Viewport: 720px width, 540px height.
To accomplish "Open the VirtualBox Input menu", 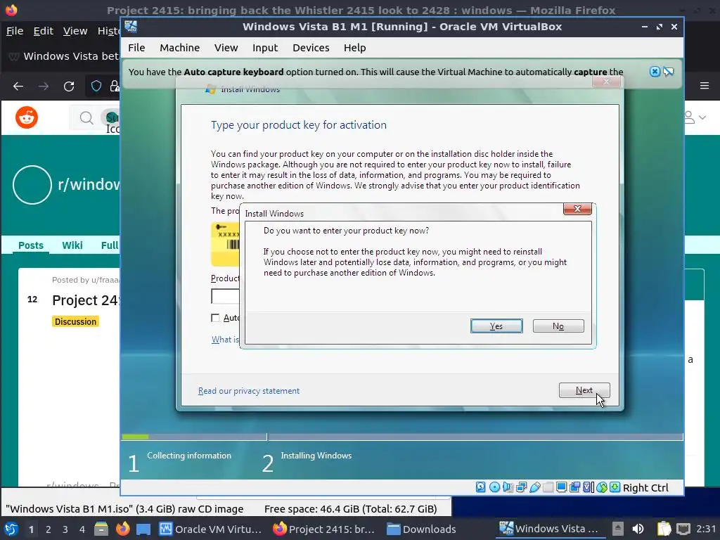I will coord(265,48).
